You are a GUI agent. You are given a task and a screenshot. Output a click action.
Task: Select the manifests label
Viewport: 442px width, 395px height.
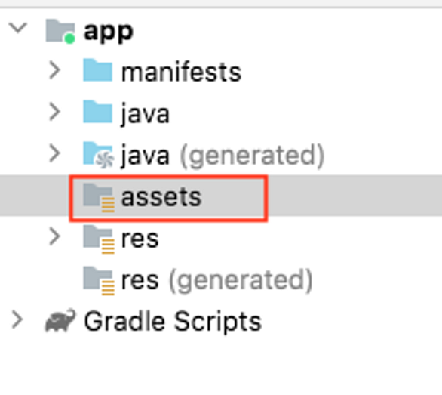(181, 73)
